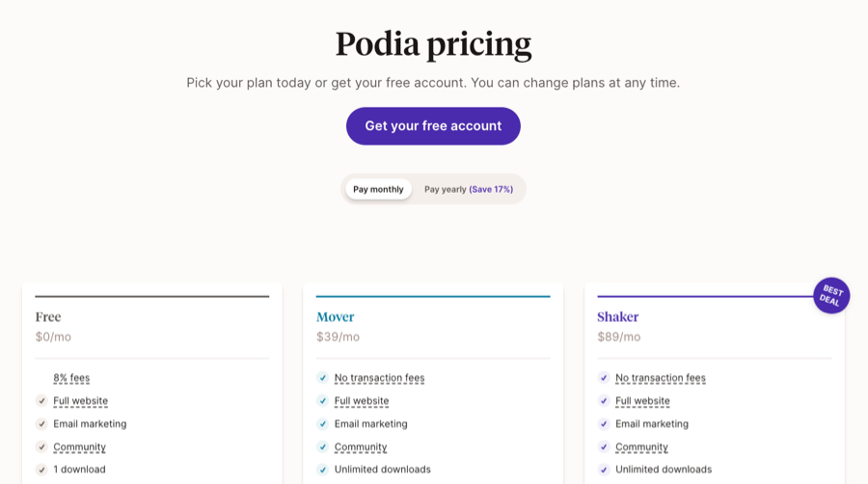The height and width of the screenshot is (484, 868).
Task: Click checkmark icon next to Shaker Unlimited downloads
Action: click(x=604, y=470)
